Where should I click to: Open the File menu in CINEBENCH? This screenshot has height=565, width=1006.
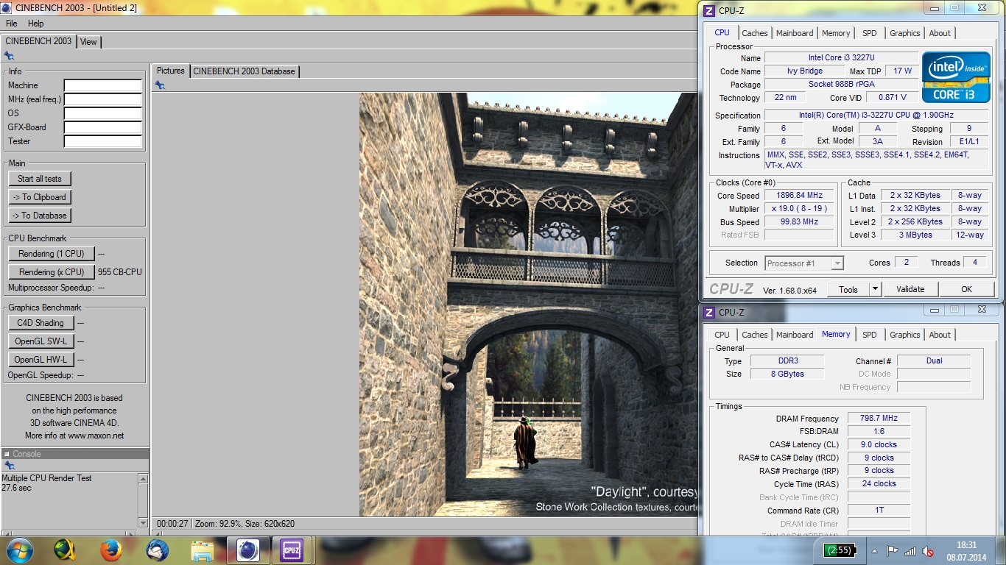point(11,24)
